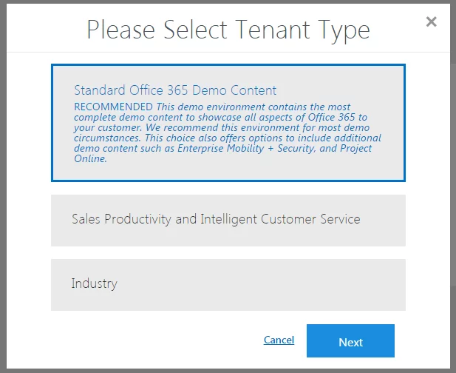Close the tenant type dialog with X

tap(432, 22)
